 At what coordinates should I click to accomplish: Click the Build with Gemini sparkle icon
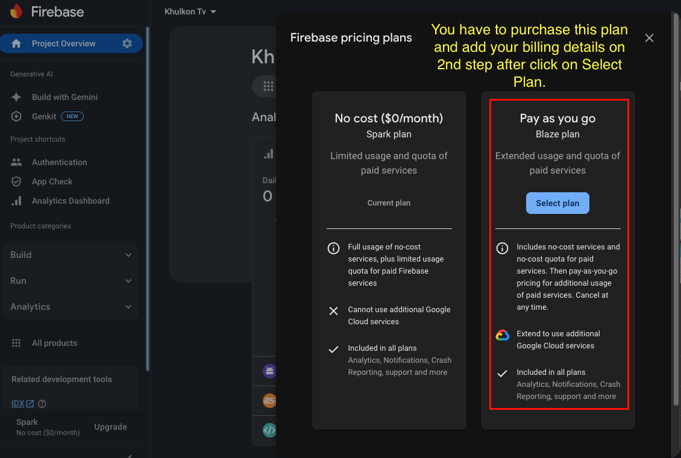tap(16, 97)
